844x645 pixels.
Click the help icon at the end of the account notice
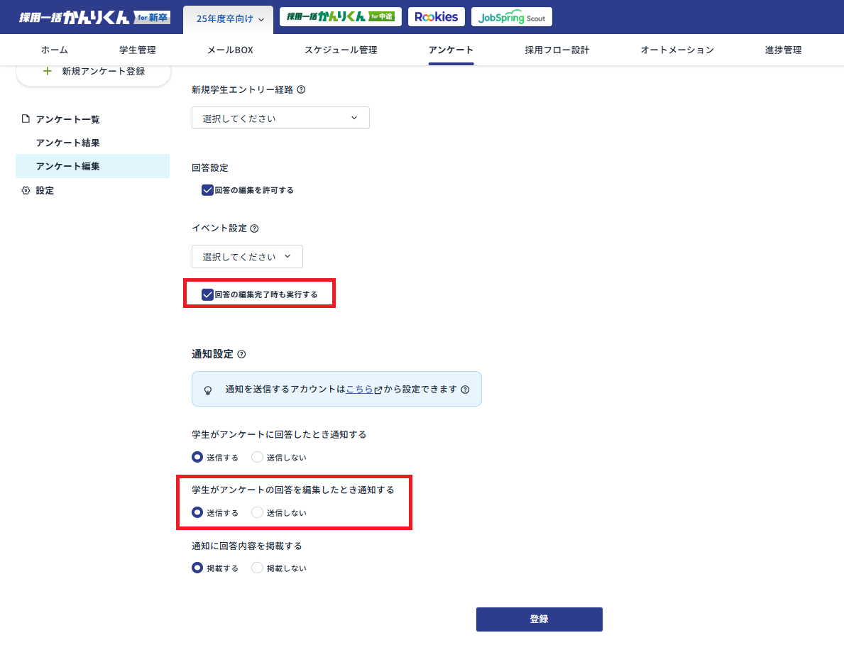click(466, 389)
